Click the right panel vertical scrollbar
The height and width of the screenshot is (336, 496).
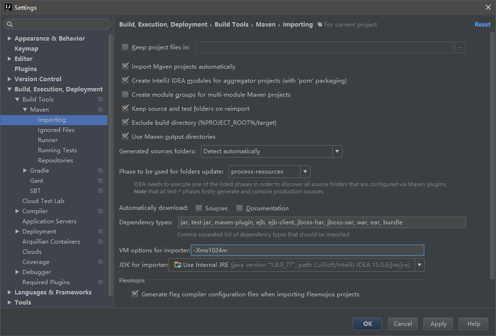pyautogui.click(x=493, y=156)
